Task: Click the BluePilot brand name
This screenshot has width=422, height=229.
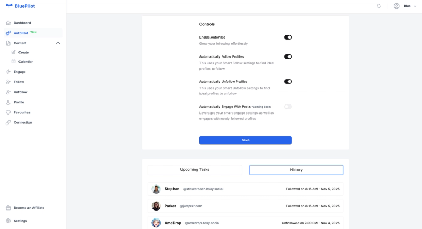Action: pyautogui.click(x=25, y=6)
